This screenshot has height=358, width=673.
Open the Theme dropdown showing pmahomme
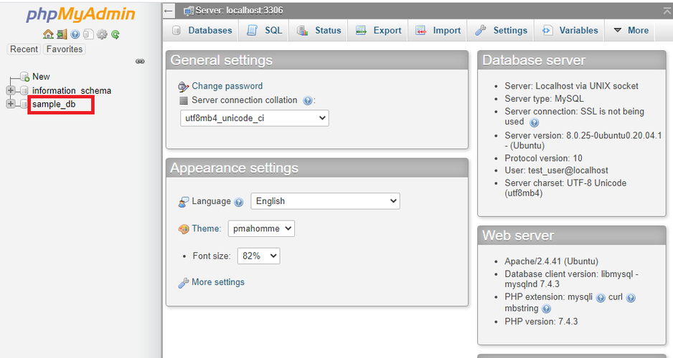click(x=261, y=228)
